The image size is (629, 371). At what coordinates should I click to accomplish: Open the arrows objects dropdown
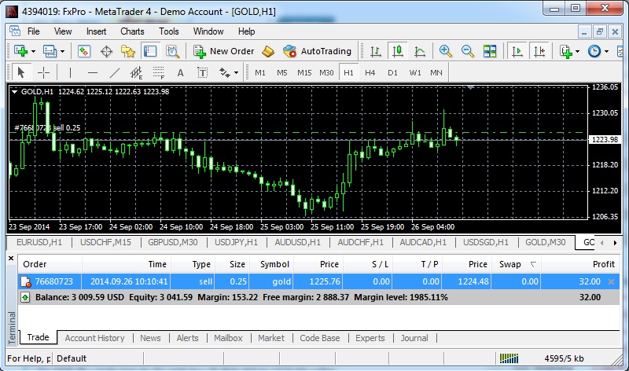[235, 72]
